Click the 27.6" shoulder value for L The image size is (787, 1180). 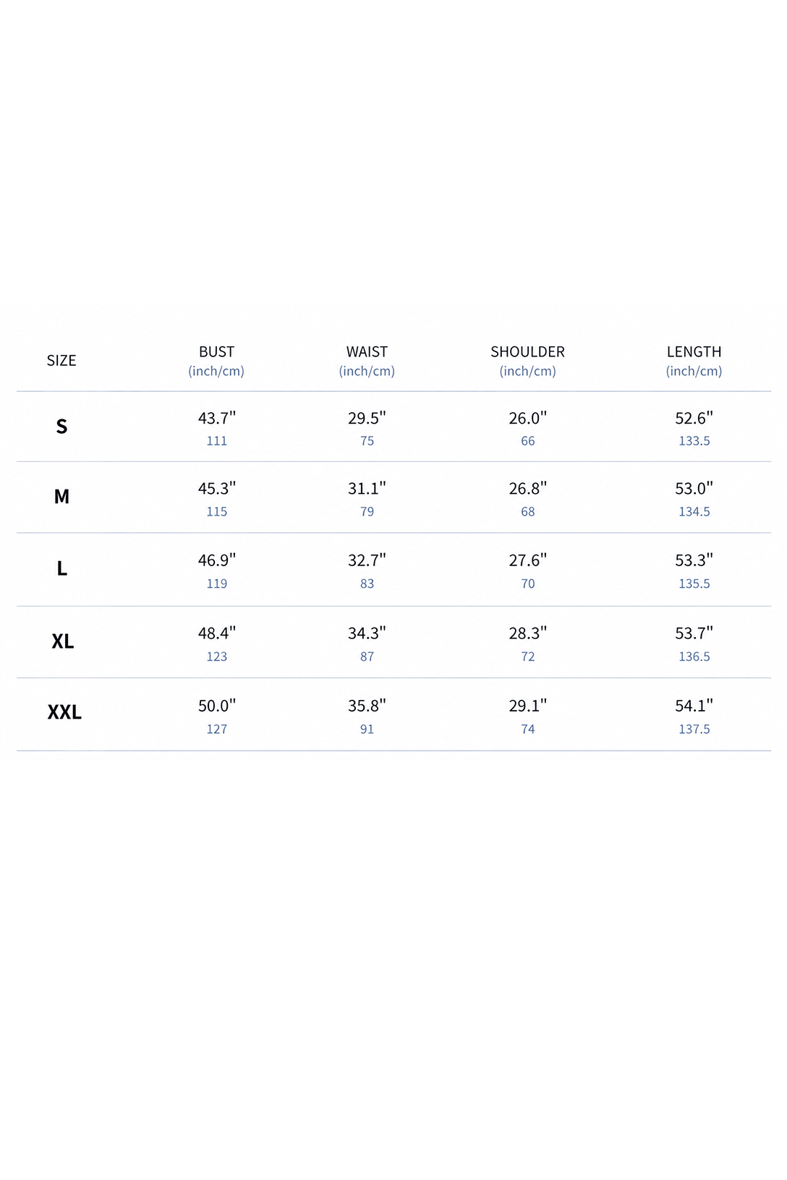coord(527,560)
